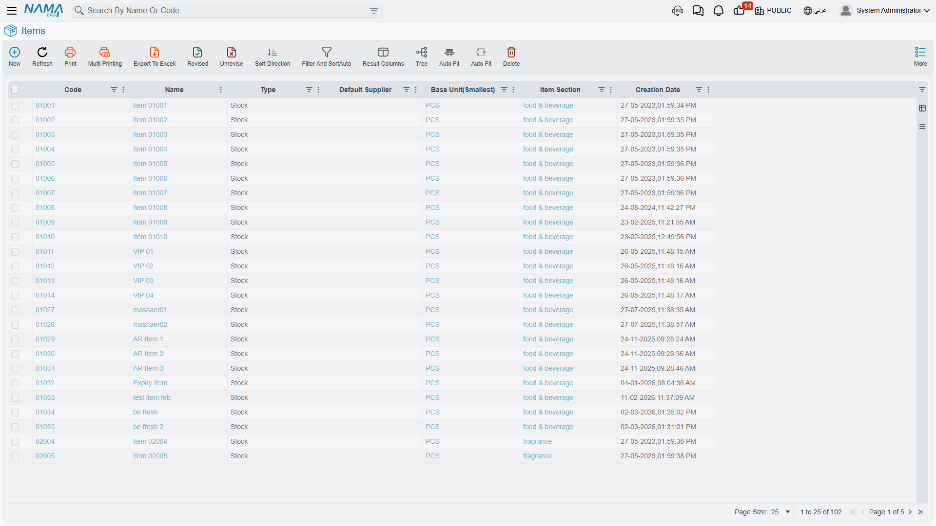Open the columns panel side icon

pos(922,108)
